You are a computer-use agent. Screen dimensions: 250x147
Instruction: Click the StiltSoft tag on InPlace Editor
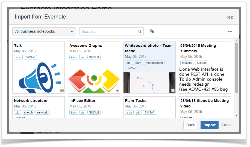(94, 112)
